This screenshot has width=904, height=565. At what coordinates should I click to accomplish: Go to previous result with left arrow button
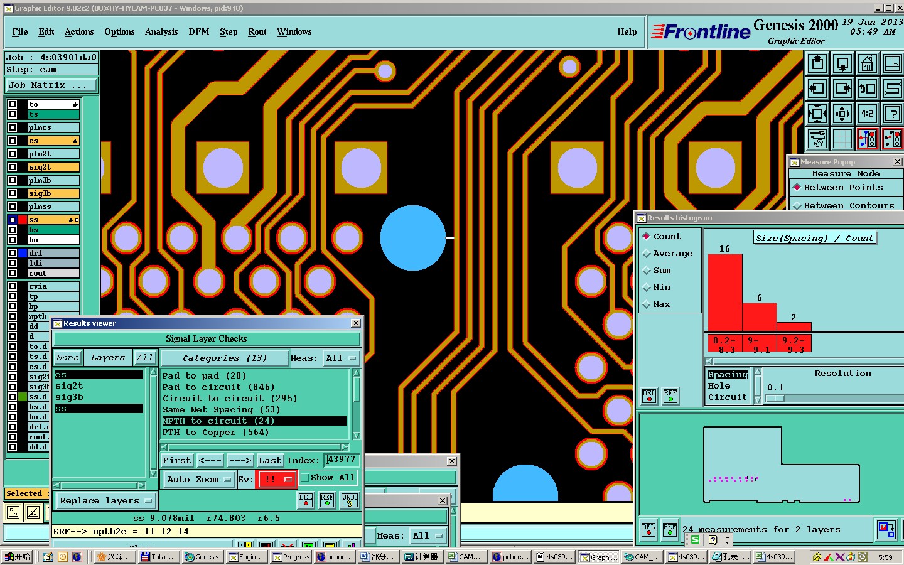210,460
